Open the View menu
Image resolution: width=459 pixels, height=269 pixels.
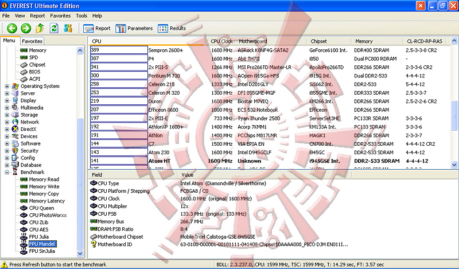coord(20,16)
